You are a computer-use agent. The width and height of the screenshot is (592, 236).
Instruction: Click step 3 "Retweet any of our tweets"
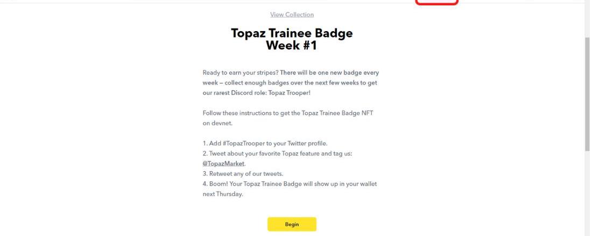point(241,174)
